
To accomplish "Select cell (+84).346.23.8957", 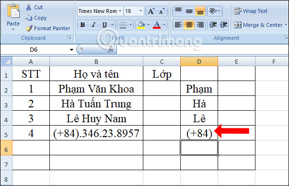I will point(96,133).
